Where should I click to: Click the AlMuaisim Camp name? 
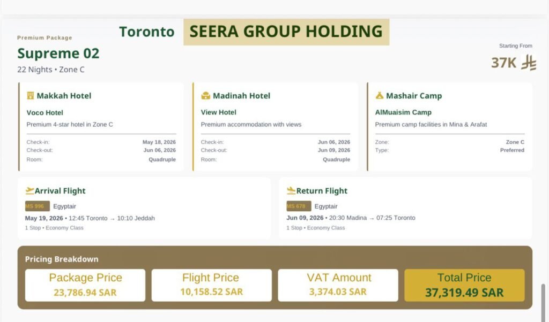pos(403,112)
